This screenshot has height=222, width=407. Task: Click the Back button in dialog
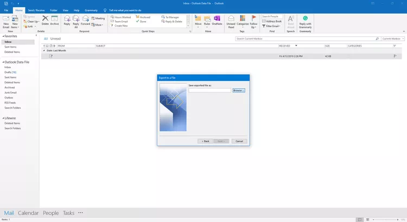tap(205, 141)
